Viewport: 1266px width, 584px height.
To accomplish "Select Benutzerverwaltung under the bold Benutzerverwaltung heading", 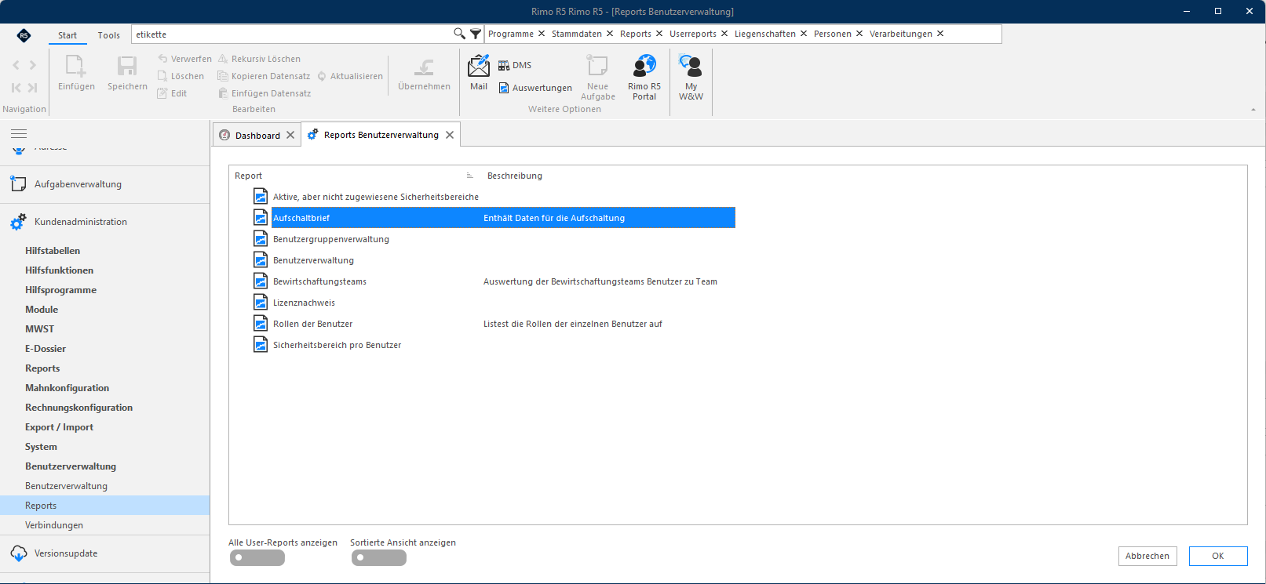I will tap(105, 486).
